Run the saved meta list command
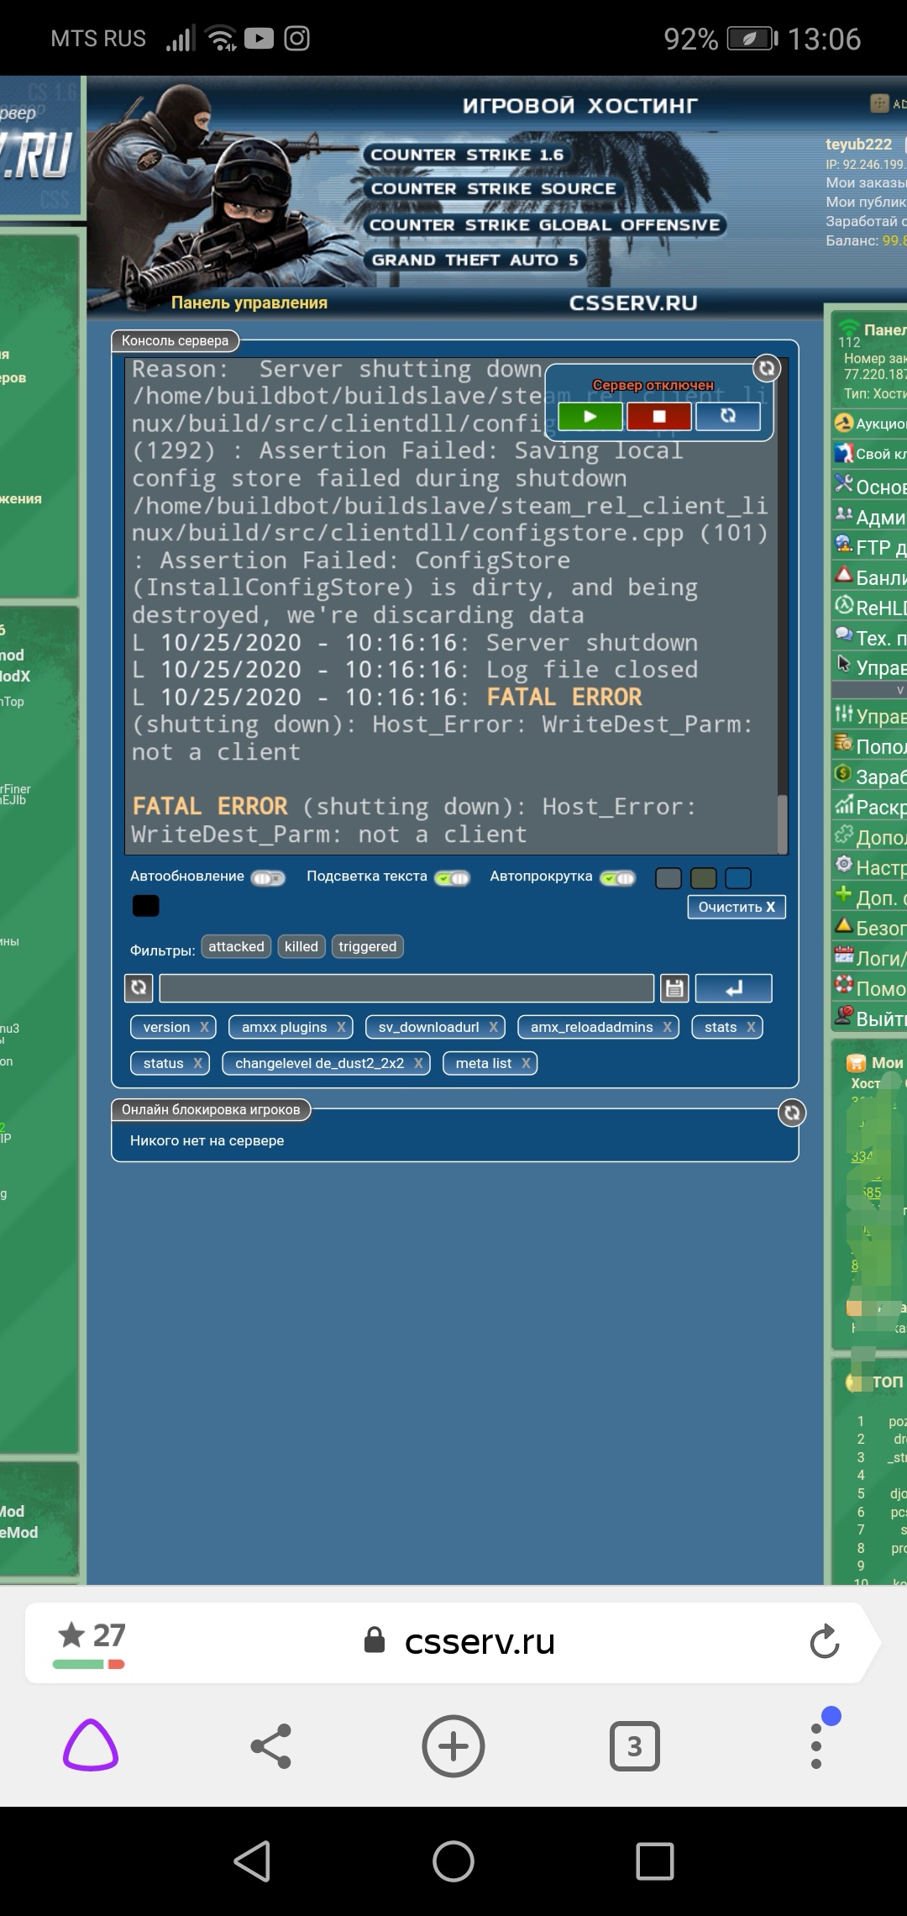907x1916 pixels. tap(484, 1063)
